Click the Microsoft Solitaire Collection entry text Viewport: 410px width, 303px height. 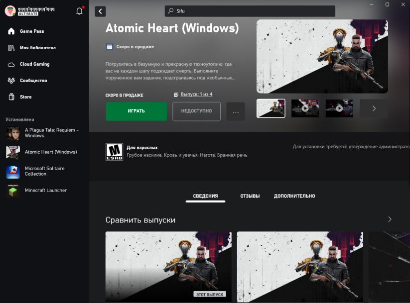45,171
